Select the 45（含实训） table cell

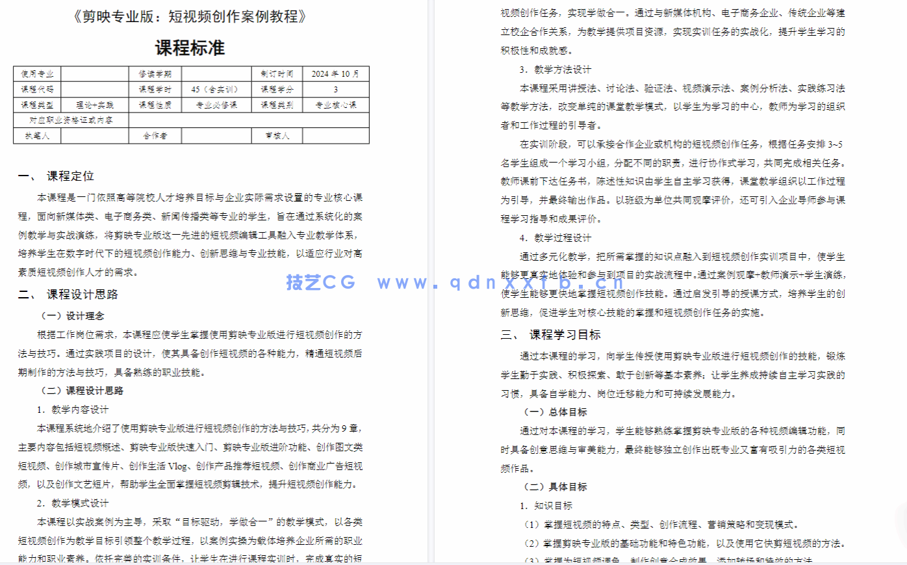pos(216,89)
